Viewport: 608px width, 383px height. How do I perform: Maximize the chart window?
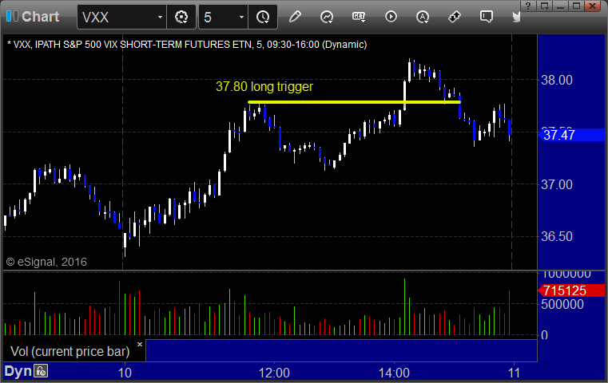coord(577,6)
